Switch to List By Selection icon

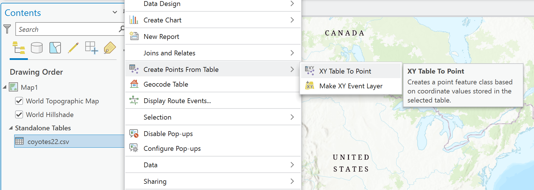point(55,48)
